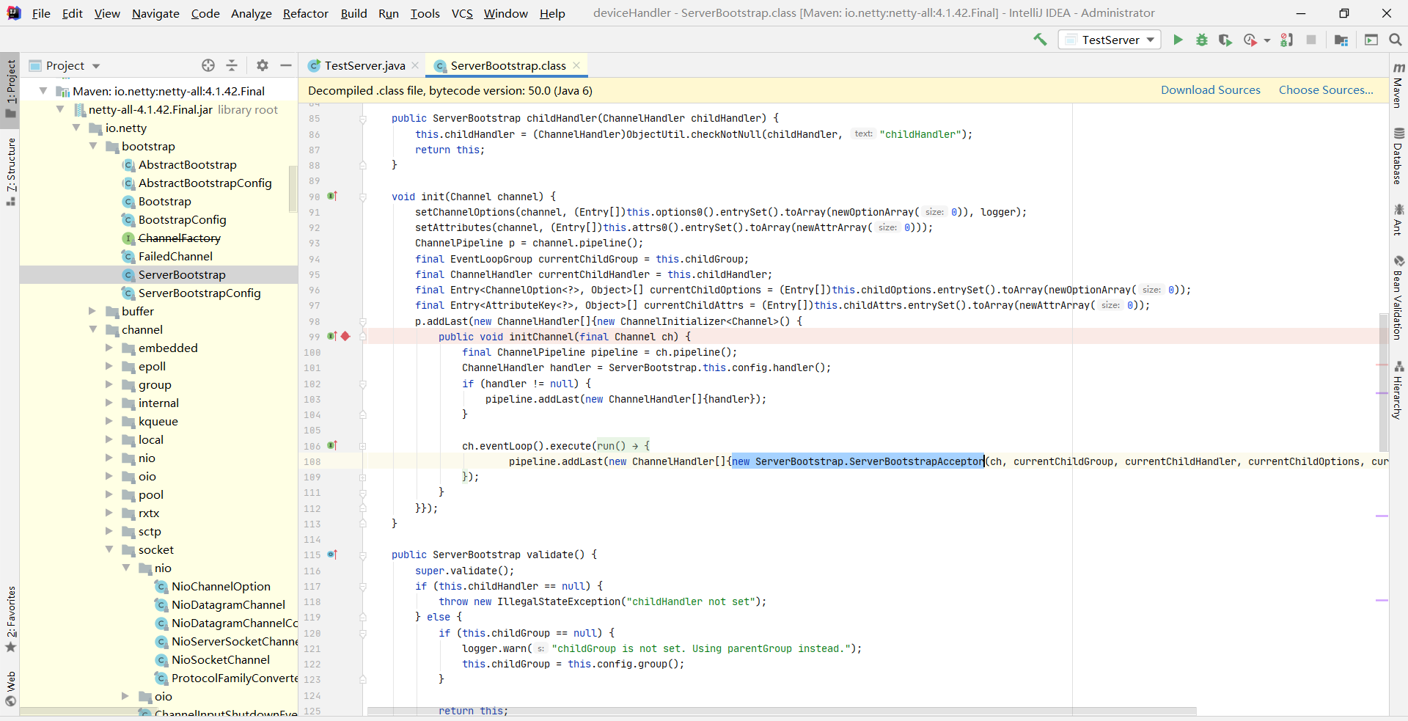The height and width of the screenshot is (721, 1408).
Task: Select NioChannelOption class in tree
Action: [221, 586]
